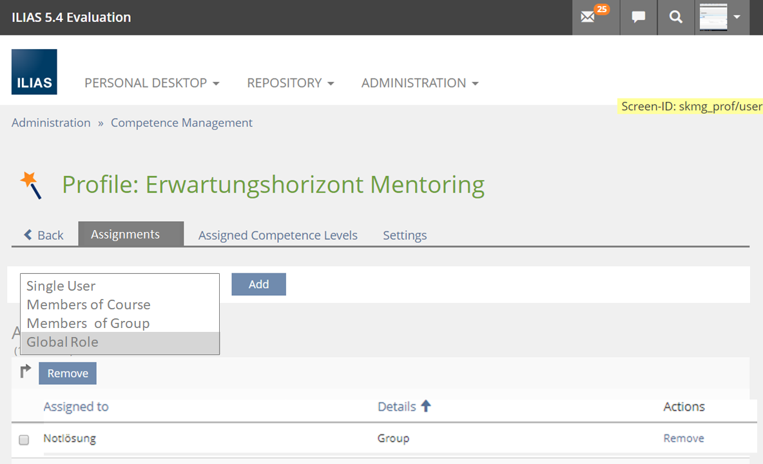Select Global Role from the list
Image resolution: width=763 pixels, height=464 pixels.
[x=63, y=342]
